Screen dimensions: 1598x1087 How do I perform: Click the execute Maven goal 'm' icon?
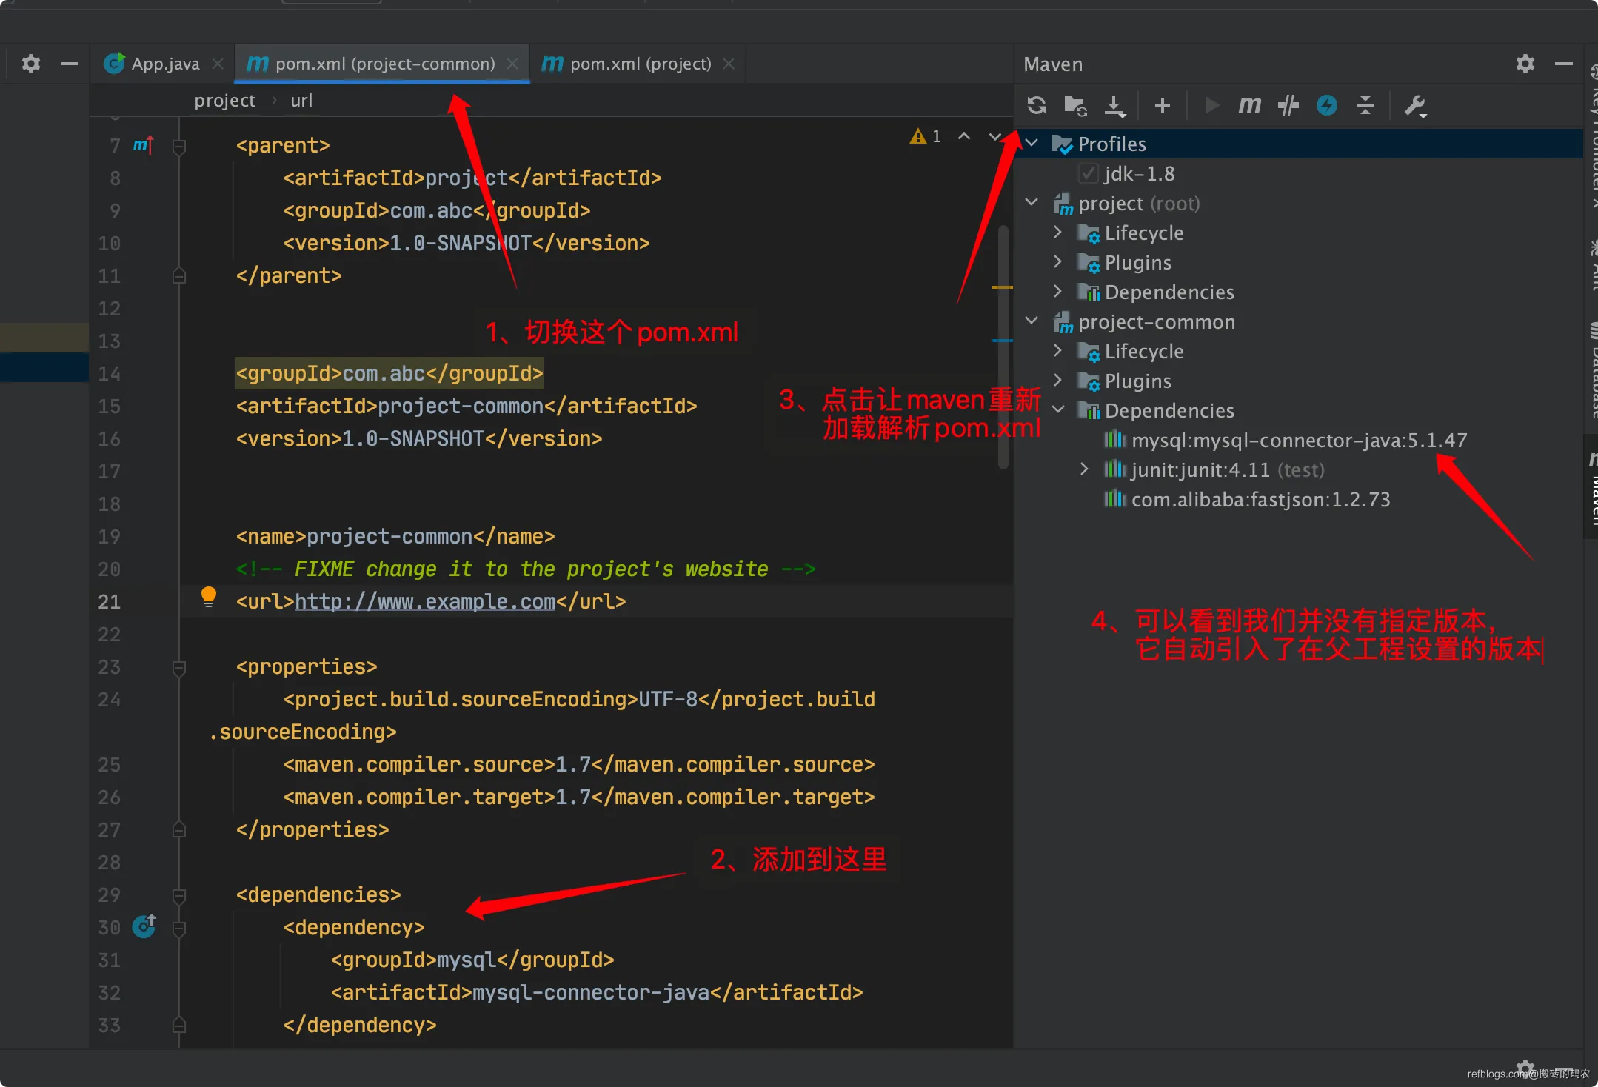click(1249, 105)
